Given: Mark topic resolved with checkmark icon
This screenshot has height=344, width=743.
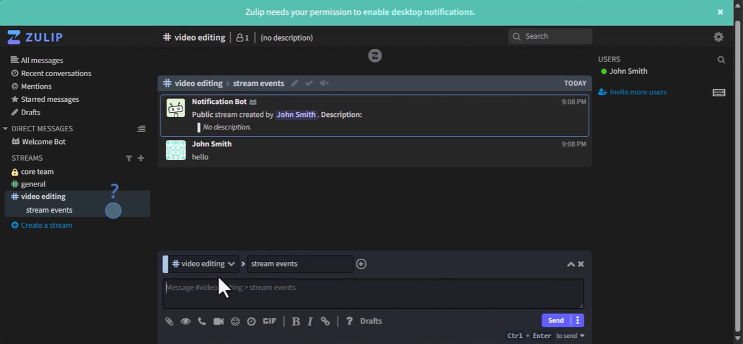Looking at the screenshot, I should [309, 83].
